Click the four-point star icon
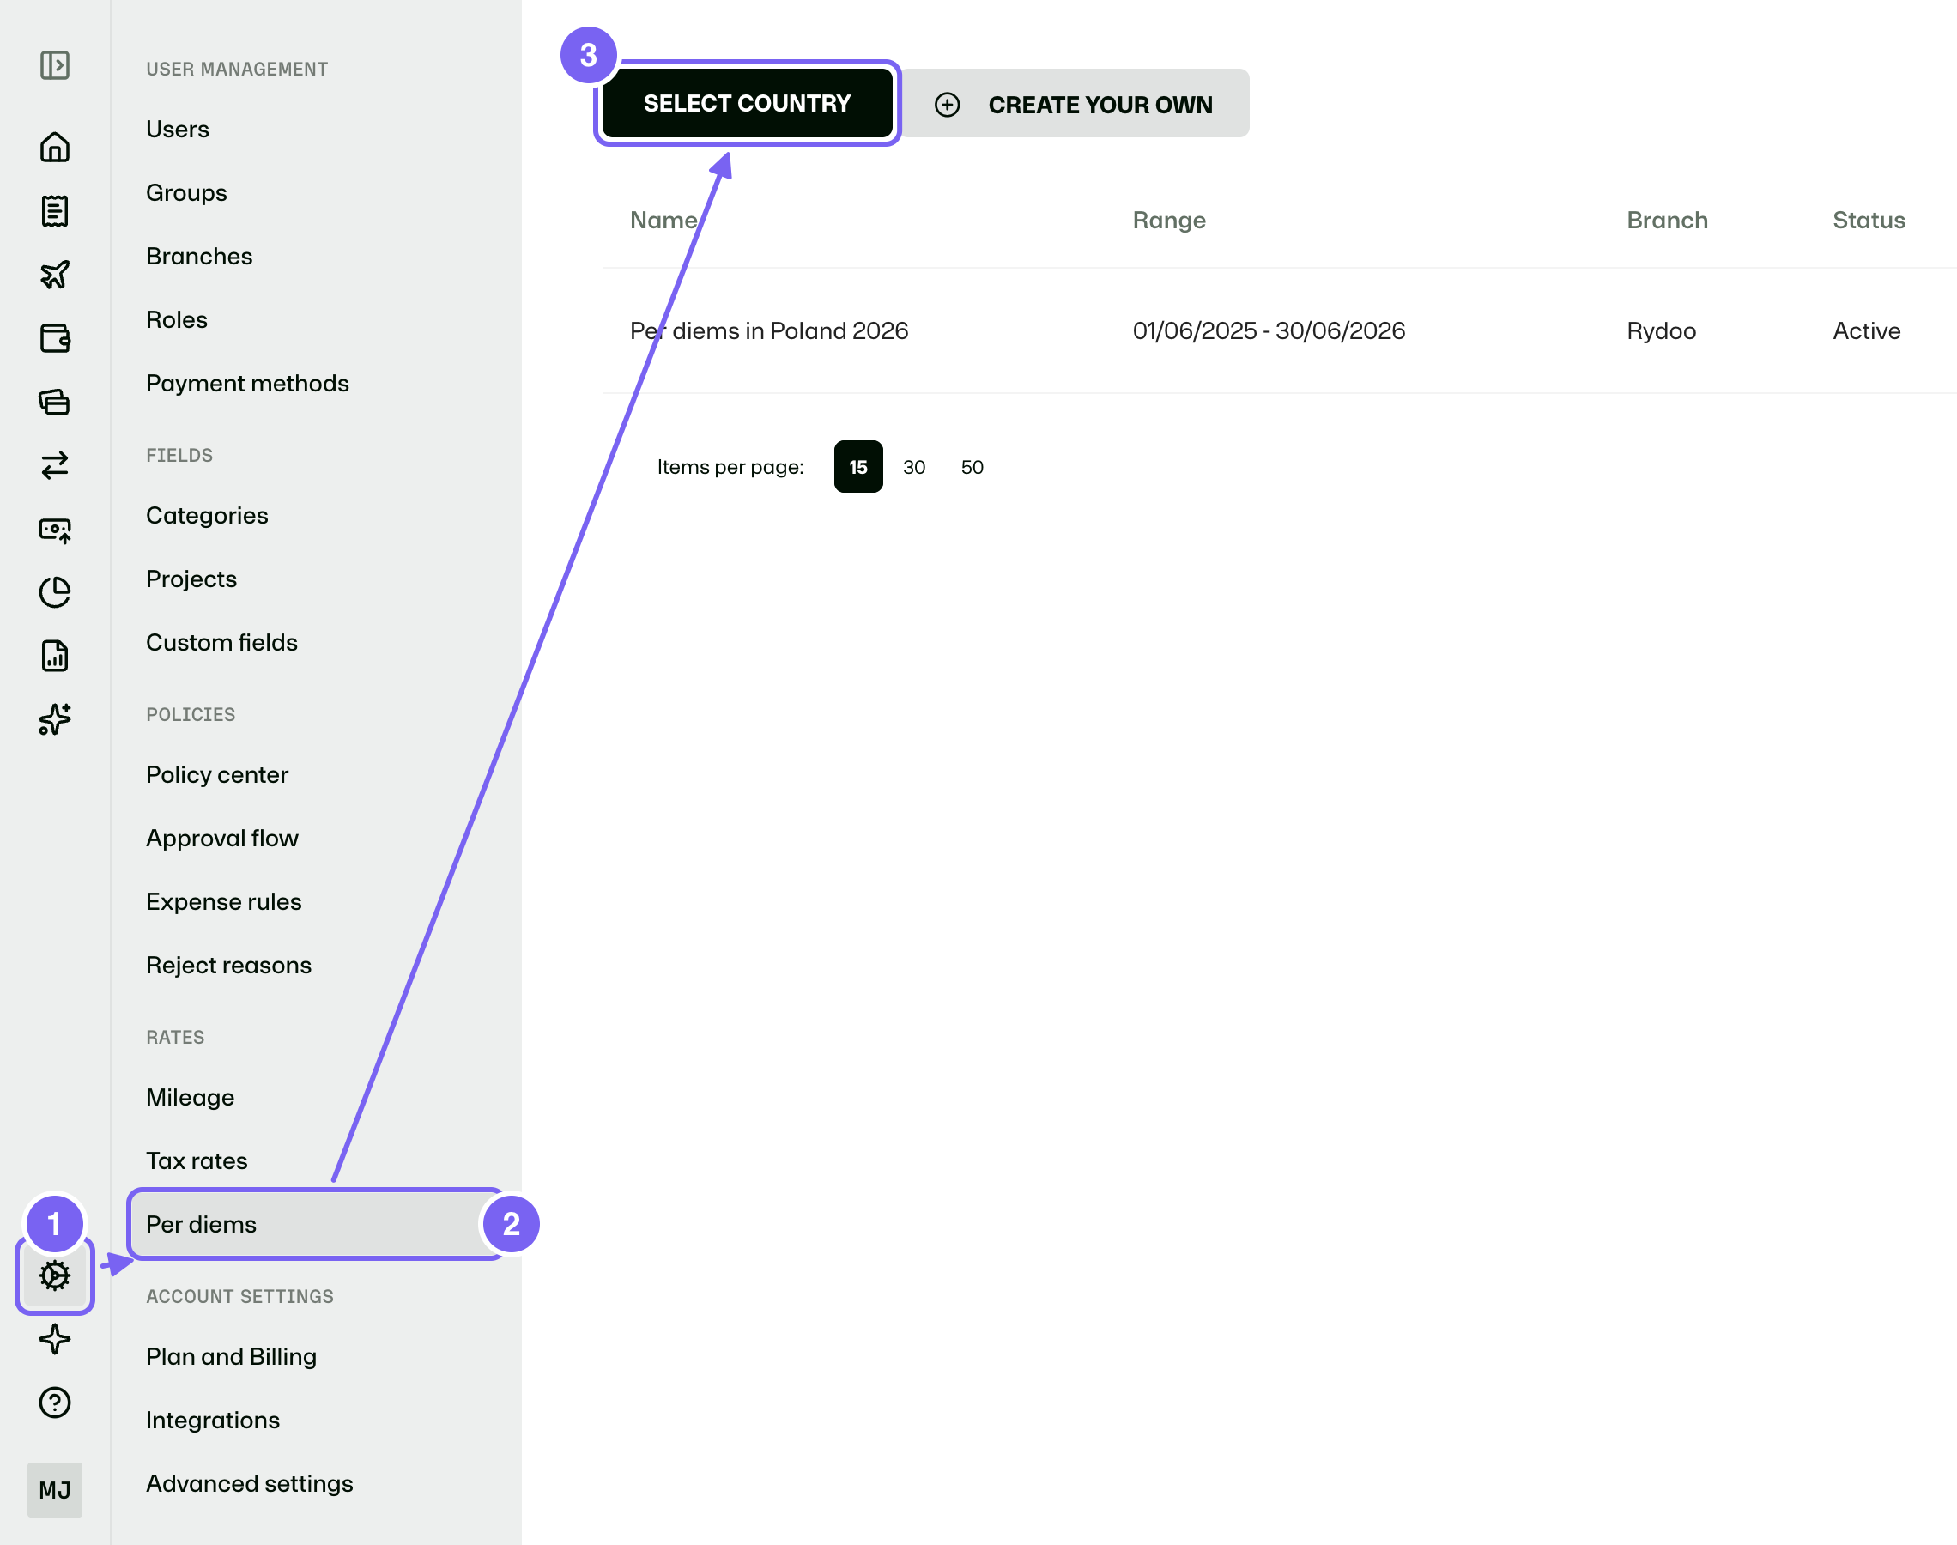Viewport: 1957px width, 1545px height. 54,1339
